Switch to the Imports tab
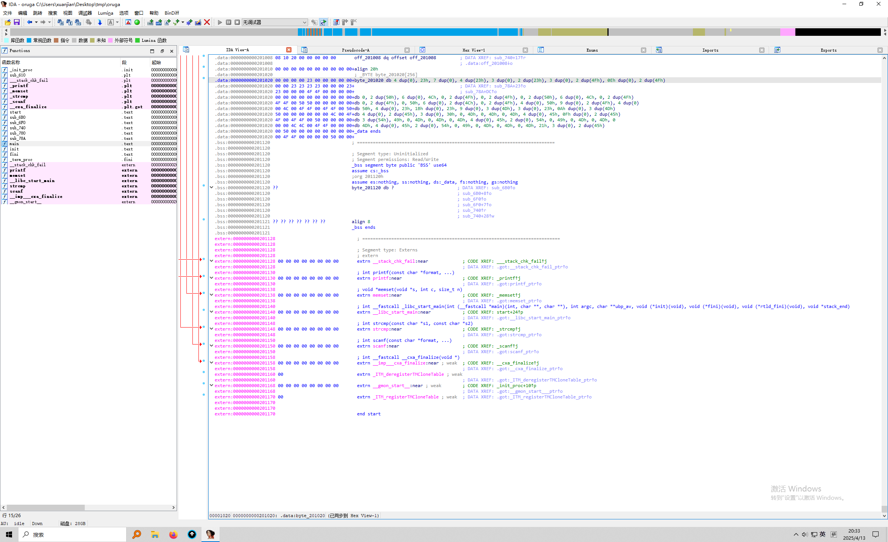The image size is (888, 542). (710, 50)
